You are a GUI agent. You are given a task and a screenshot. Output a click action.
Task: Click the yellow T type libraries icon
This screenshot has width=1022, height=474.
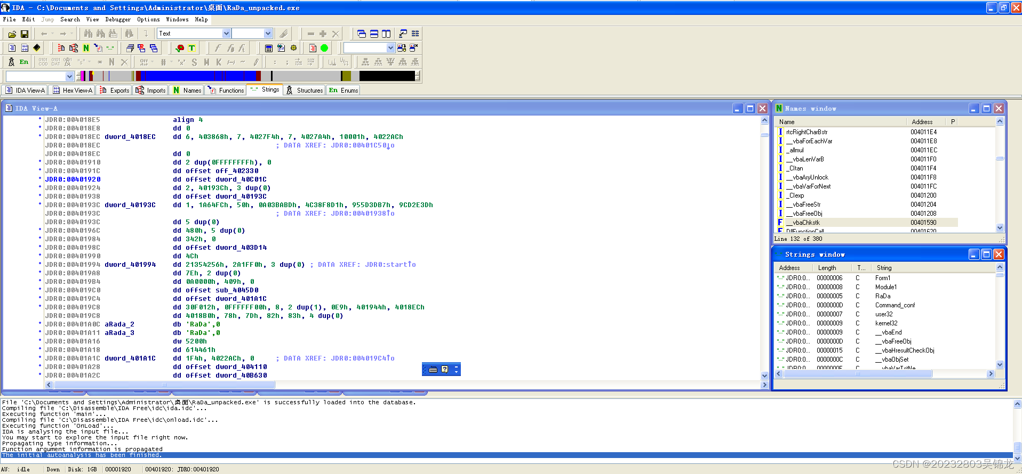click(192, 48)
